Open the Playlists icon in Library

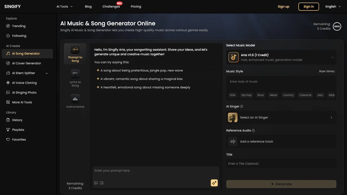8,130
